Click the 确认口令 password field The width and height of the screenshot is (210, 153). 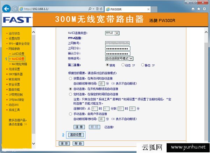pos(118,53)
